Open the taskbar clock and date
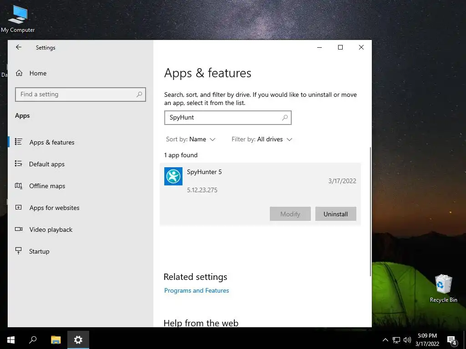This screenshot has height=349, width=466. tap(427, 340)
